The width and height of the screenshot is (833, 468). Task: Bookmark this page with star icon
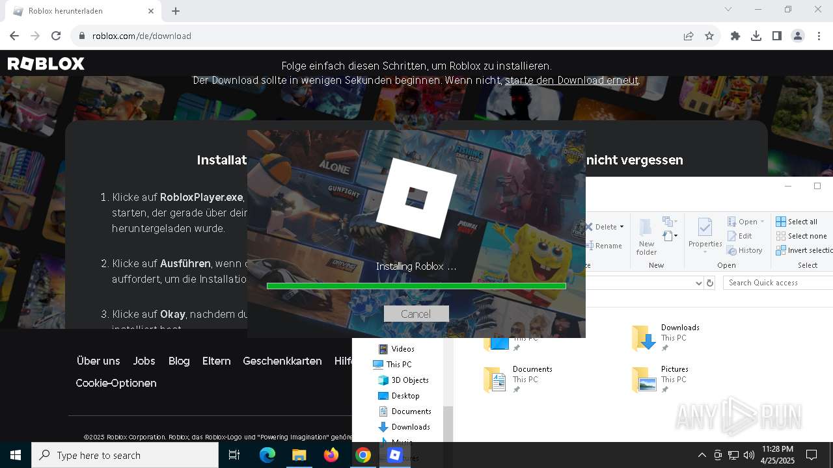pyautogui.click(x=709, y=36)
